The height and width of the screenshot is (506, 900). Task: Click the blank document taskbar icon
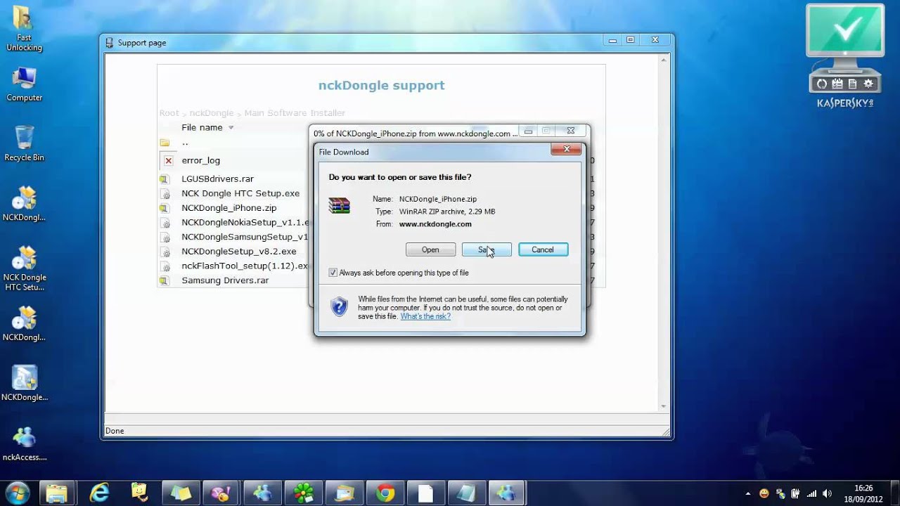(425, 493)
